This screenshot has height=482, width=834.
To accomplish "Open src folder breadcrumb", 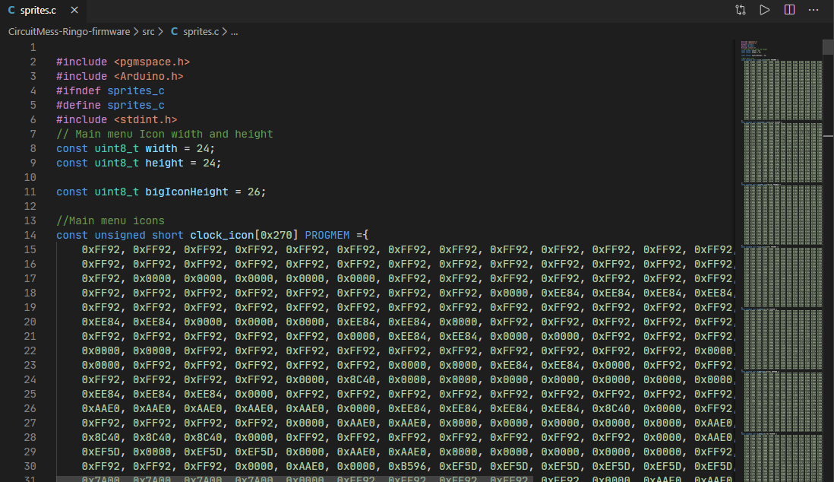I will [148, 32].
